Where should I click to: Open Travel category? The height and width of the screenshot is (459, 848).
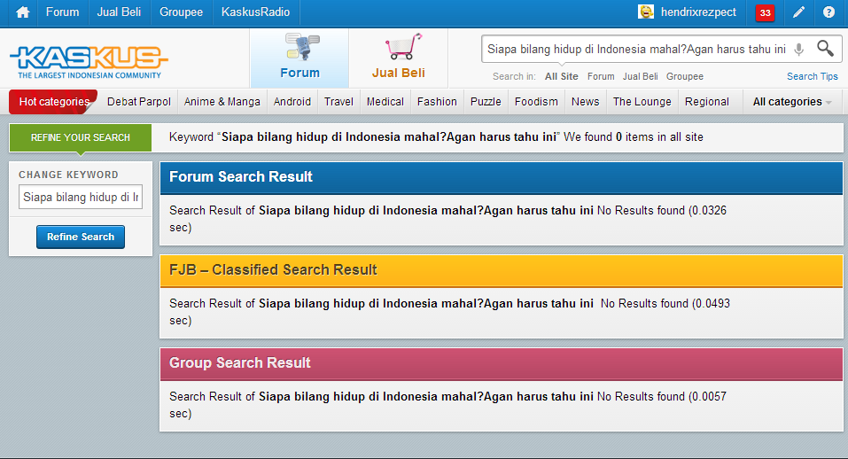(338, 102)
